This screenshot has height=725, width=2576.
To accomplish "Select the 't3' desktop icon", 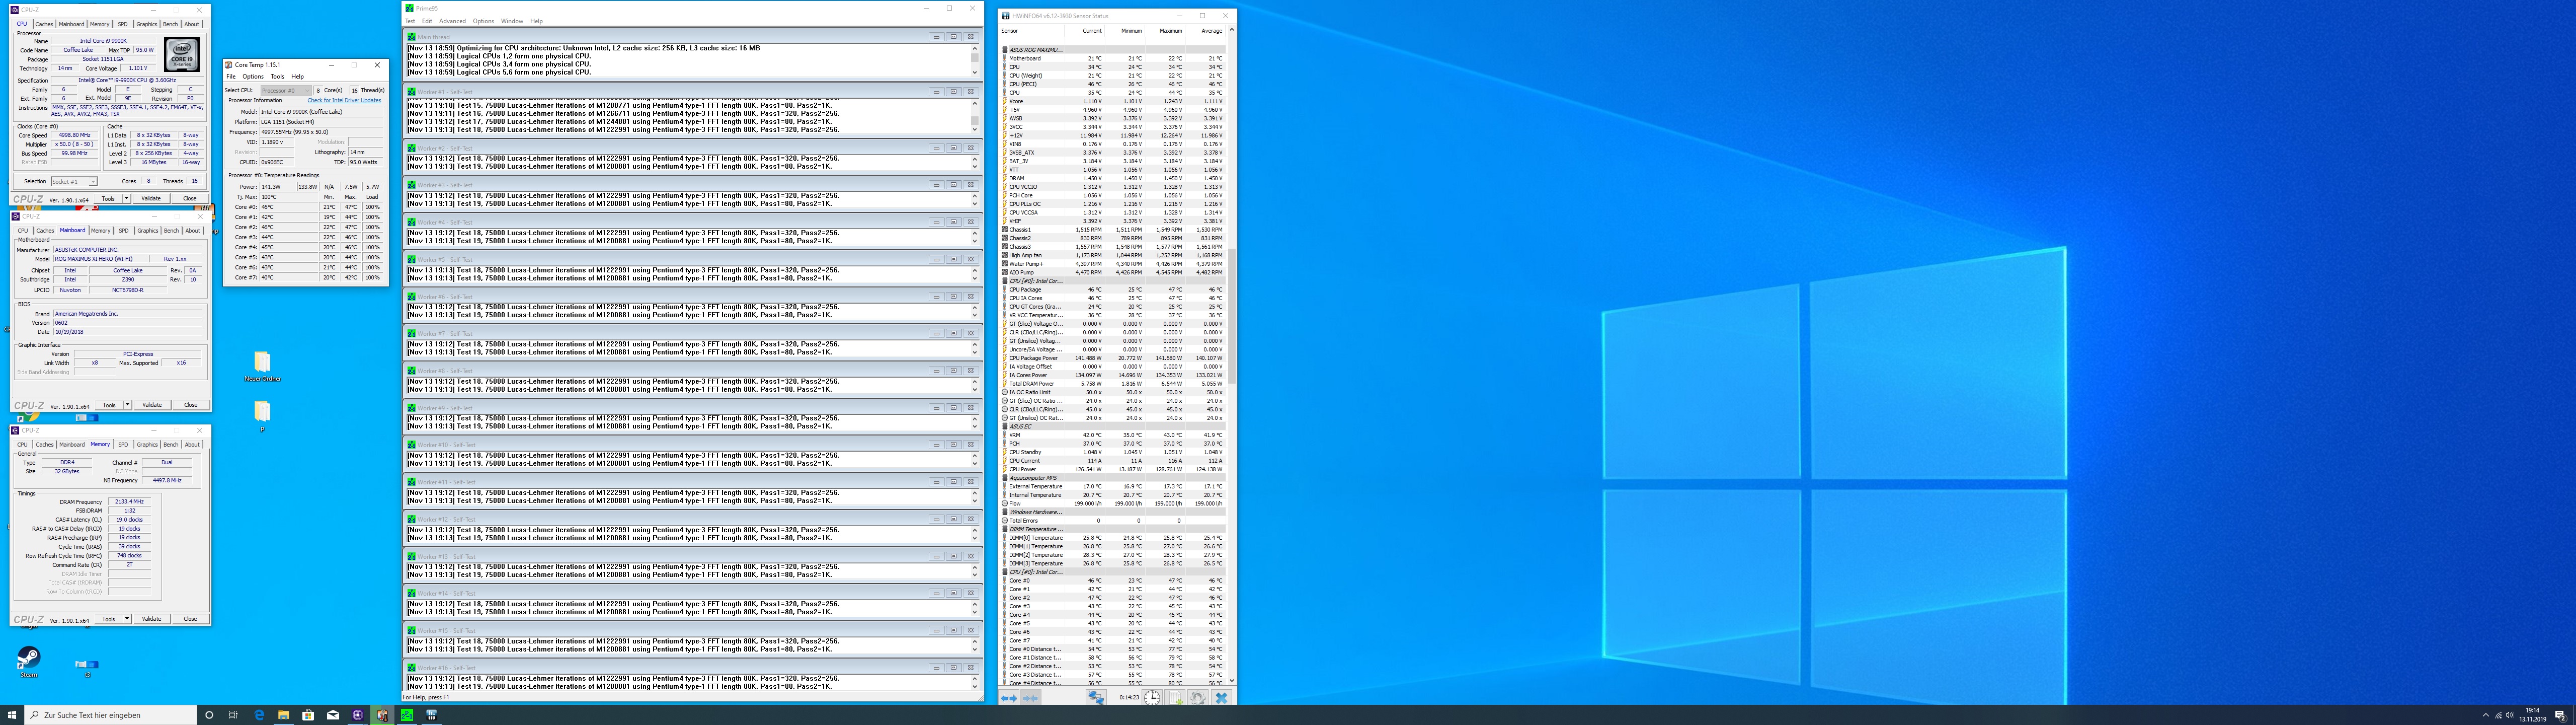I will pyautogui.click(x=87, y=668).
